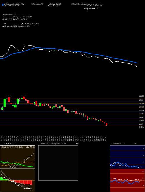
Task: Click the 201.29 price axis label
Action: (141, 121)
